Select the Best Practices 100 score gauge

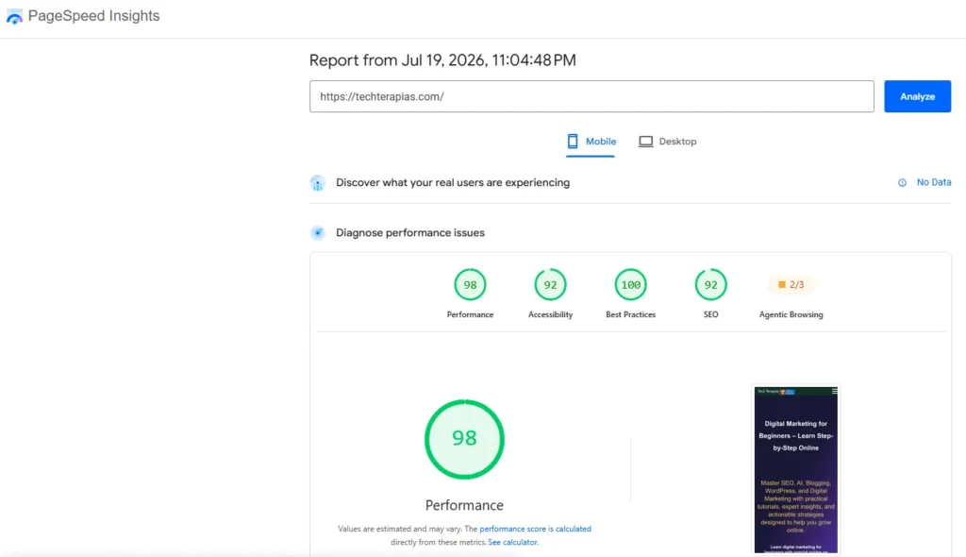(x=630, y=284)
